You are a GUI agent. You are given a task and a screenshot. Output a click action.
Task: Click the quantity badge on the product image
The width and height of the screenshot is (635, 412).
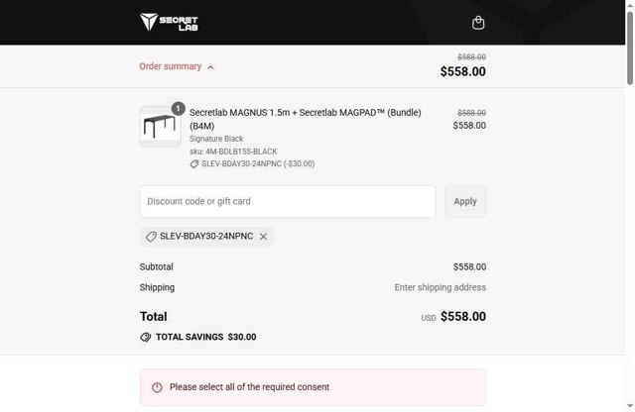click(178, 108)
